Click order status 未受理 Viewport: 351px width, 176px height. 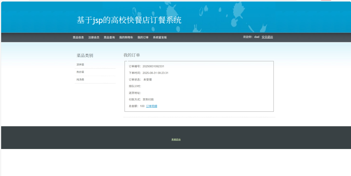[x=147, y=80]
